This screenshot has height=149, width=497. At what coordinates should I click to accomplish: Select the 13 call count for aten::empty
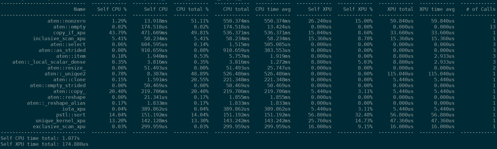click(x=492, y=27)
